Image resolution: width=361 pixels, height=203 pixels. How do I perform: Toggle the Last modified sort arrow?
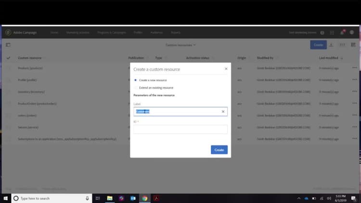(342, 58)
